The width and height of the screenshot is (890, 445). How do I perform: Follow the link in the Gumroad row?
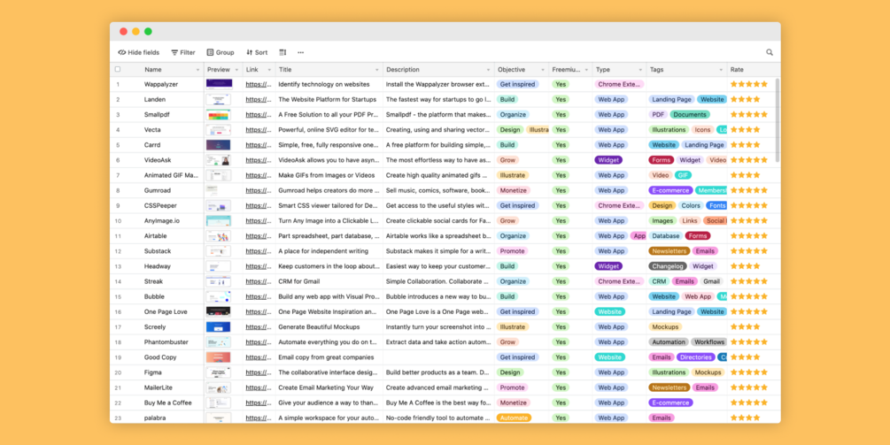(x=259, y=190)
